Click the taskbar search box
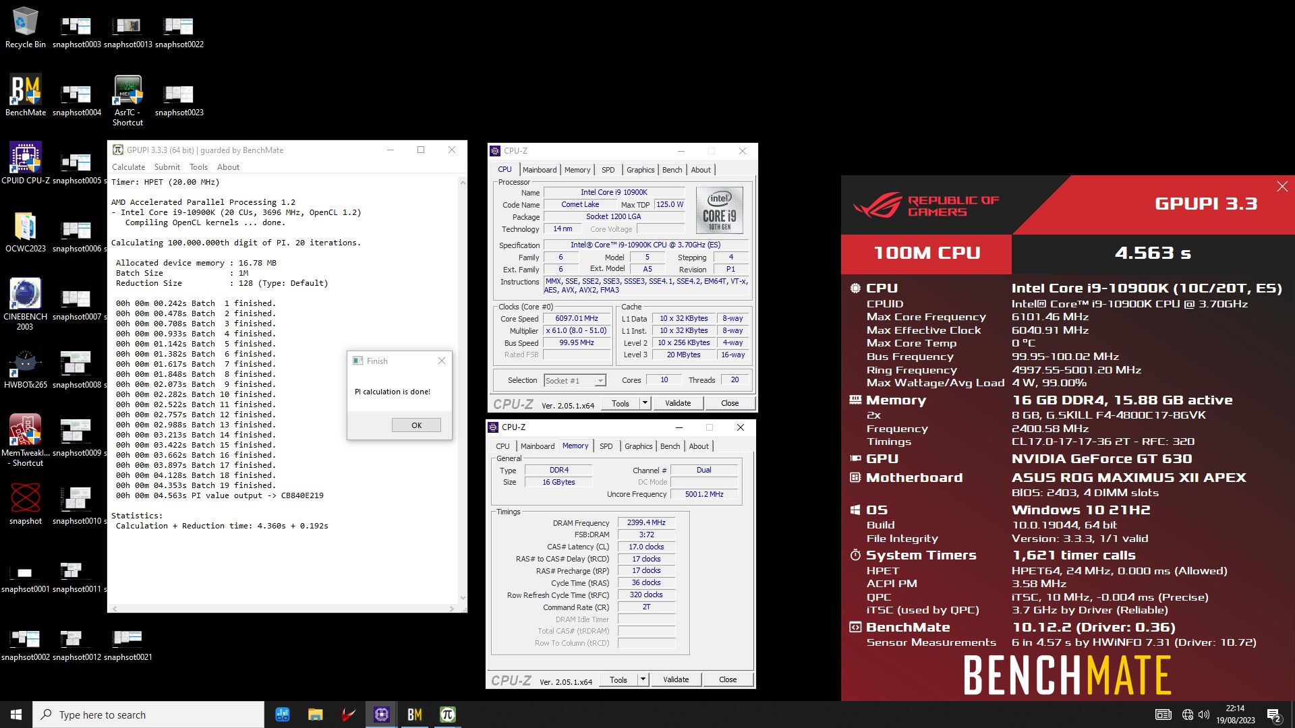The image size is (1295, 728). [148, 715]
